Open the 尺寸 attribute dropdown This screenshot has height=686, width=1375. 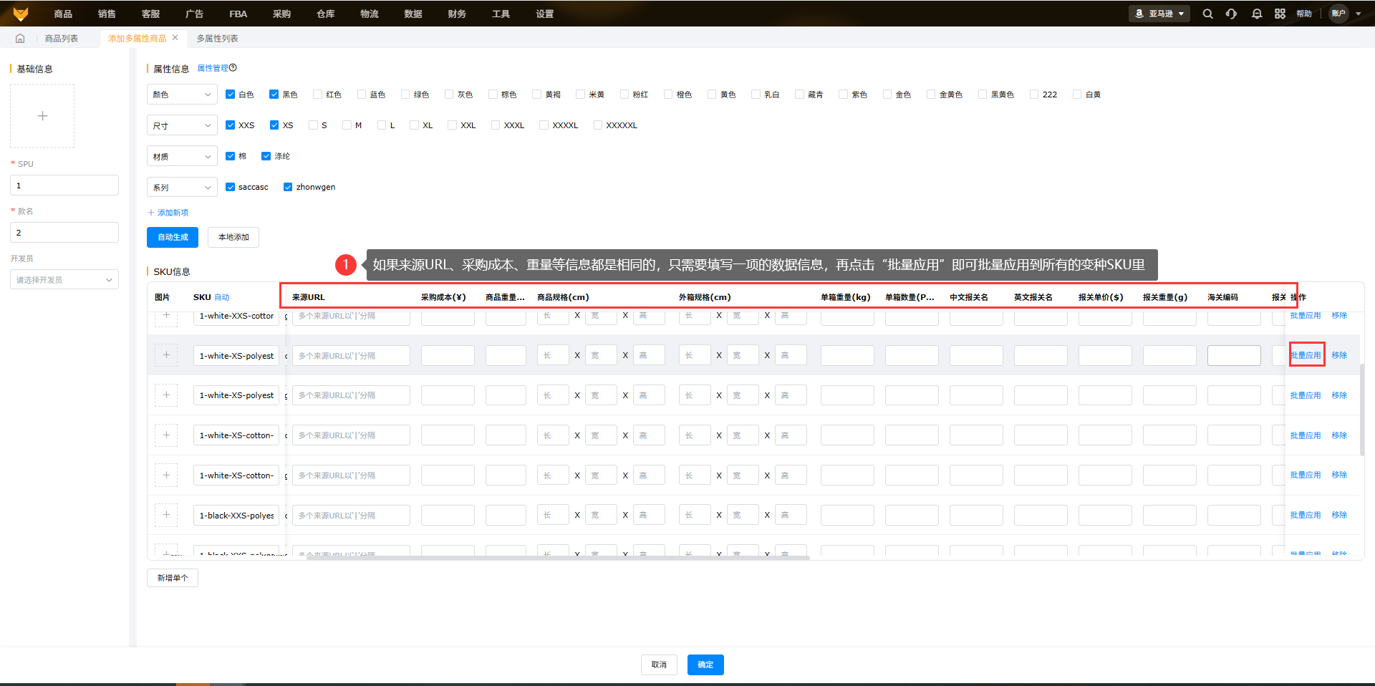click(x=182, y=125)
